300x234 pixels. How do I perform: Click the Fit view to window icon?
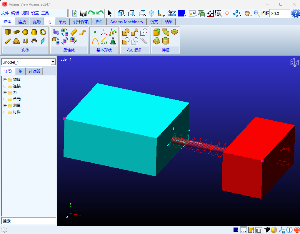click(x=210, y=13)
